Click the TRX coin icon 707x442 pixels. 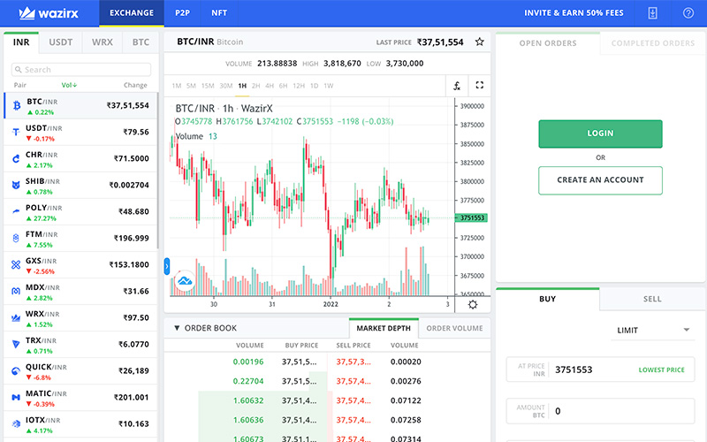coord(16,344)
